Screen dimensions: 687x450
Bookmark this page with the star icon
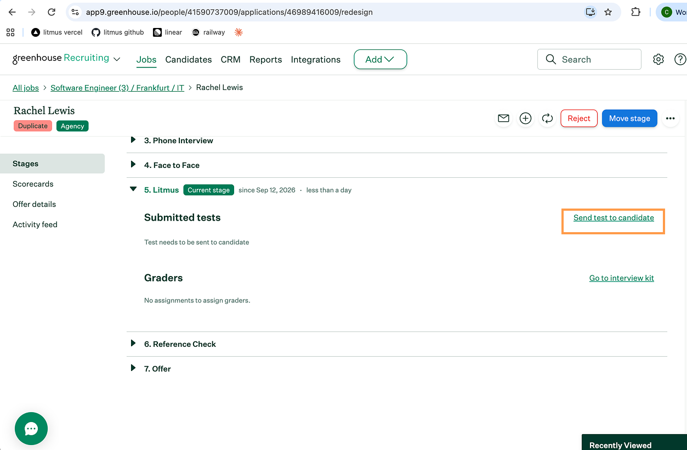[608, 12]
